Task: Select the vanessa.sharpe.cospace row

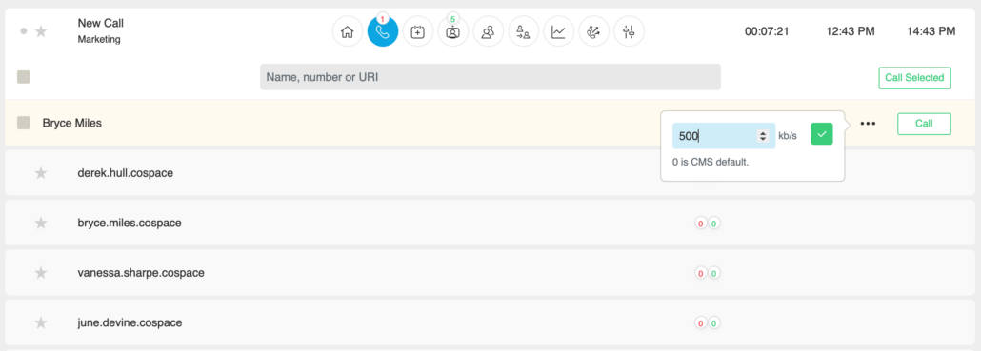Action: (490, 273)
